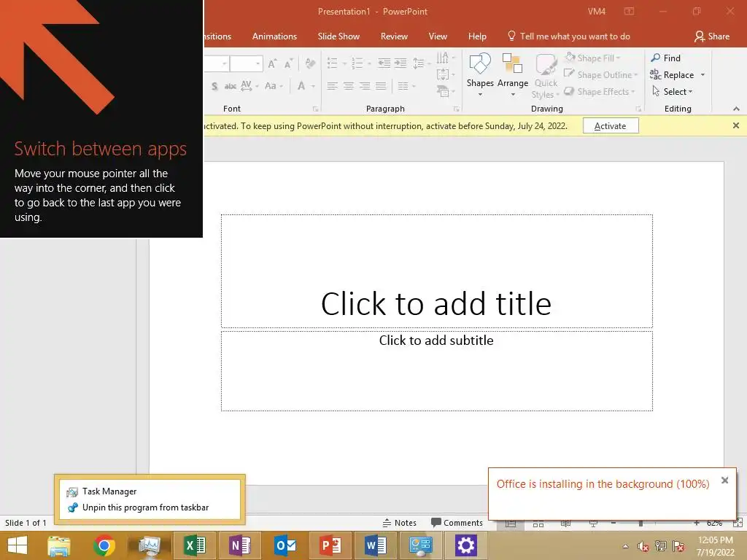Click the Share button
Screen dimensions: 747x560
pyautogui.click(x=712, y=36)
